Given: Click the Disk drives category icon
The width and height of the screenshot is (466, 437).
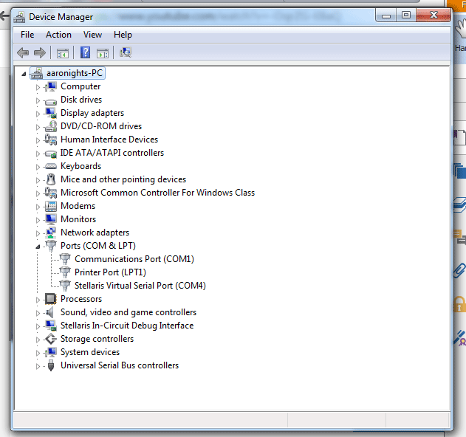Looking at the screenshot, I should click(50, 101).
